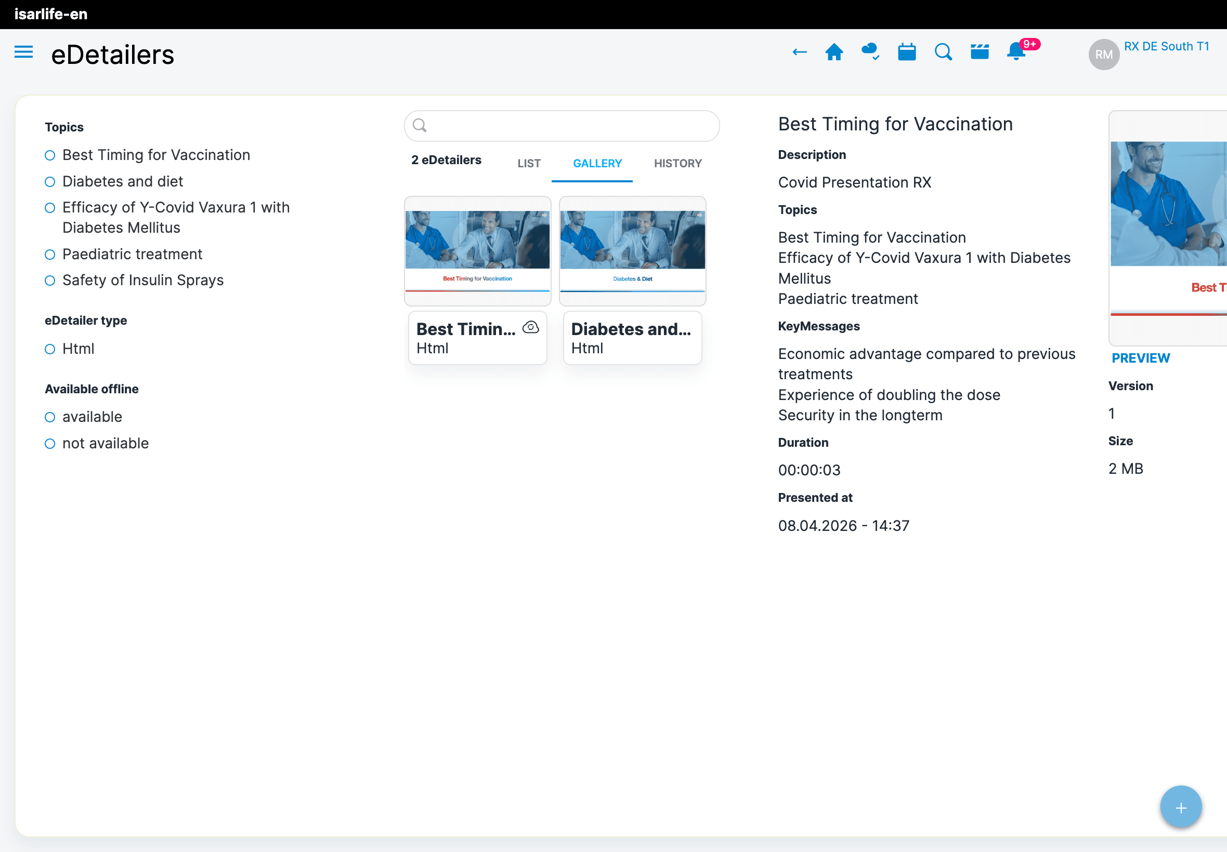Select Best Timing for Vaccination topic filter
Screen dimensions: 1227x852
click(x=50, y=155)
